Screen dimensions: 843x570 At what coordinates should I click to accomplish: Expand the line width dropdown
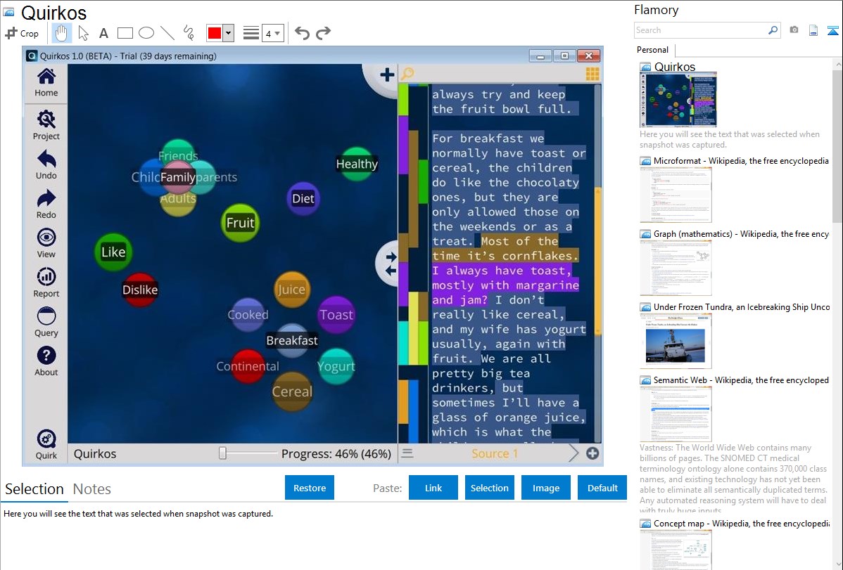[x=272, y=33]
